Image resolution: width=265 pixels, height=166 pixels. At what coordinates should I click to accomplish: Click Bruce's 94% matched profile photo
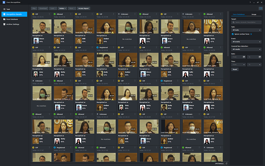click(x=36, y=41)
